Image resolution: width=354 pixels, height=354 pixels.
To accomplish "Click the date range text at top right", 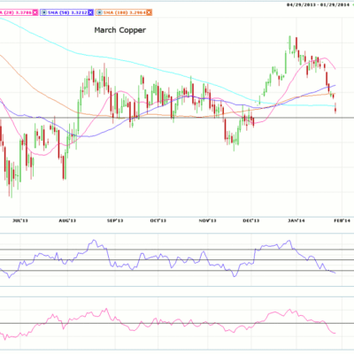I will pyautogui.click(x=317, y=4).
